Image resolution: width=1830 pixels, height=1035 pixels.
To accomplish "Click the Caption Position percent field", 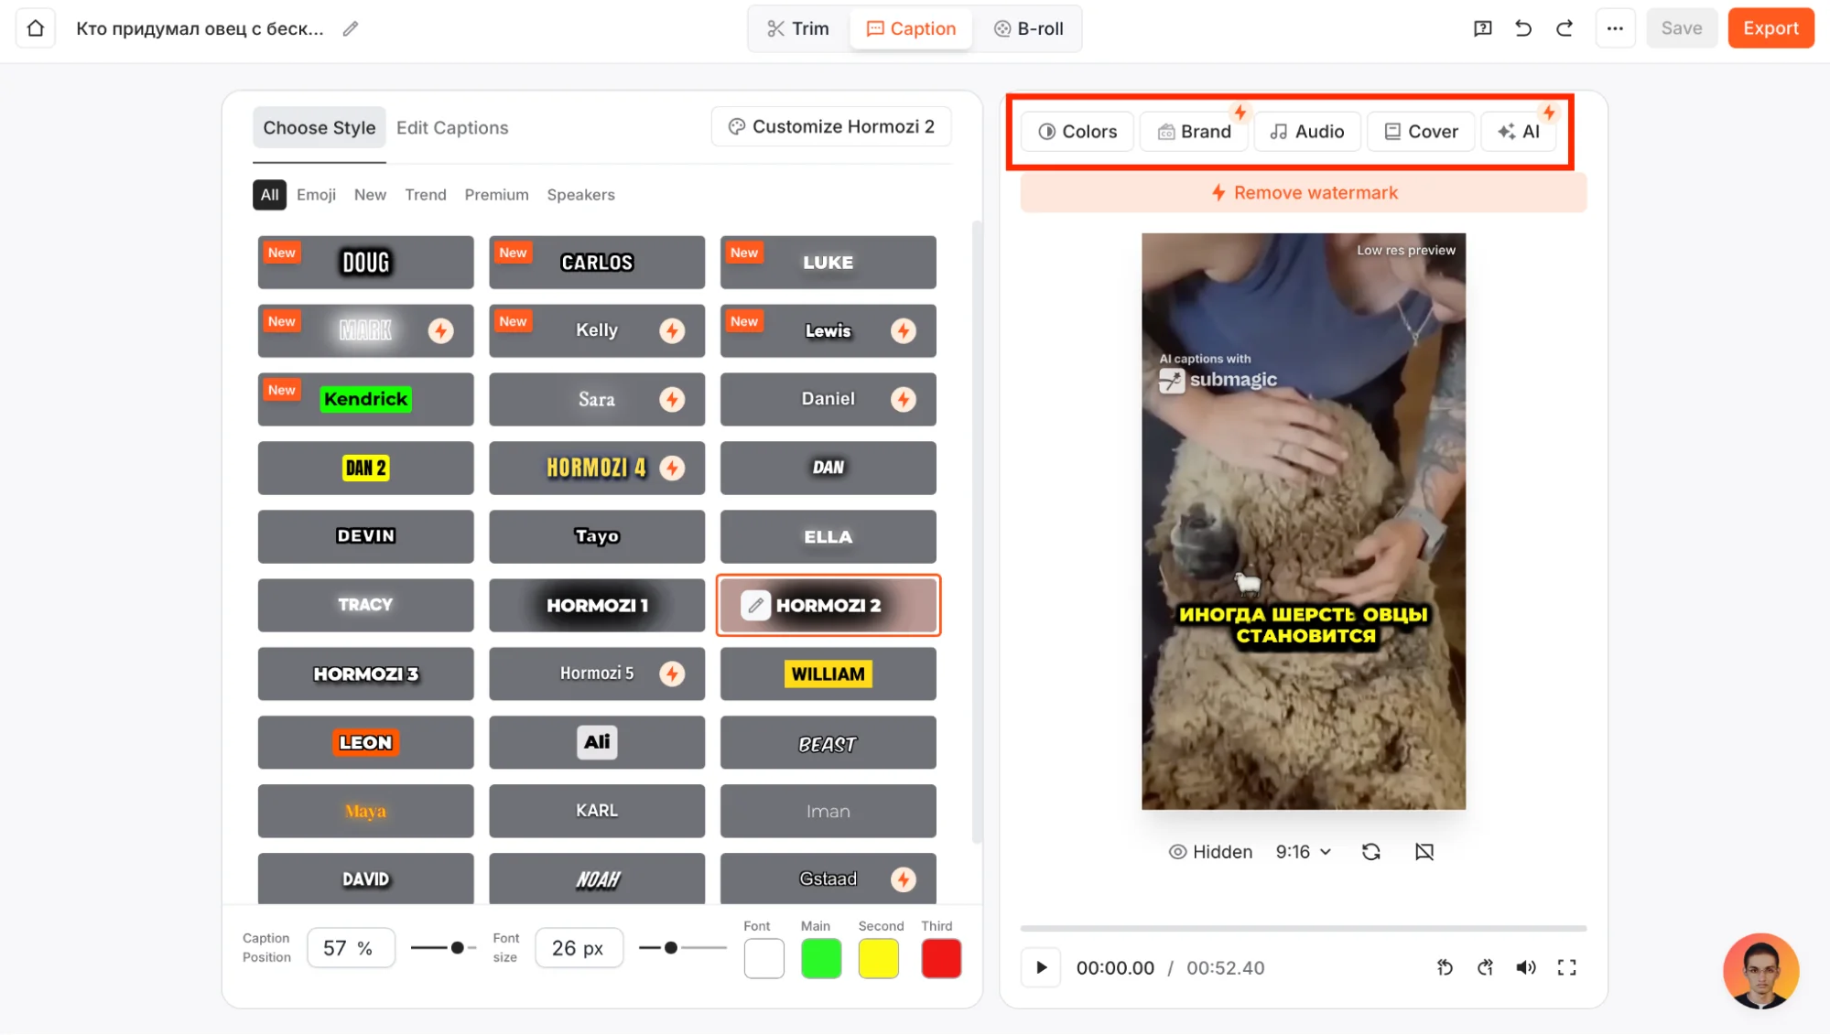I will (x=352, y=948).
